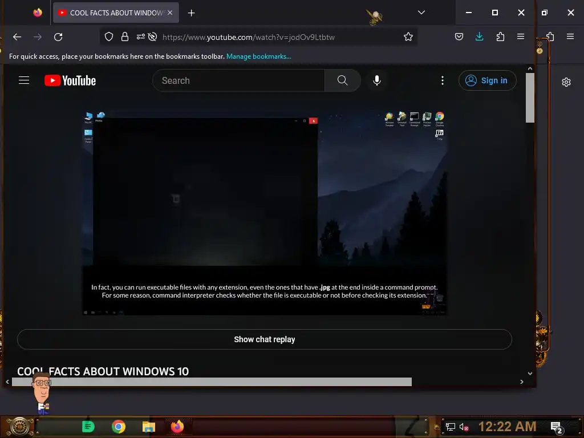This screenshot has width=584, height=438.
Task: Open File Explorer from the taskbar
Action: [149, 427]
